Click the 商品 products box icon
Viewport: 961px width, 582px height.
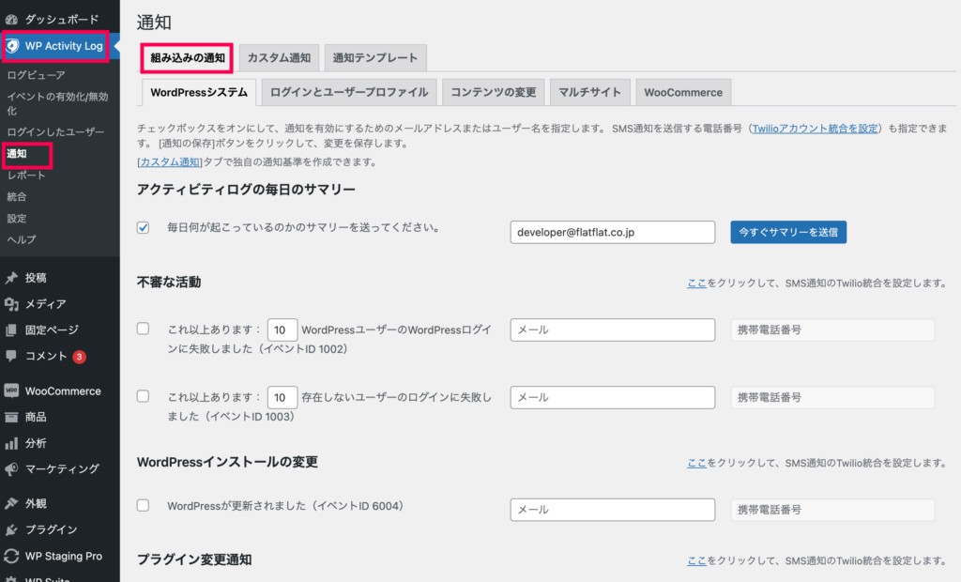click(11, 417)
